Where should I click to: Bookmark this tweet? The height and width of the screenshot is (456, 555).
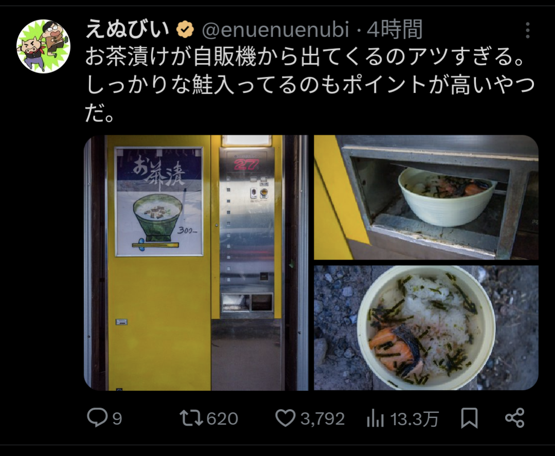pos(469,418)
